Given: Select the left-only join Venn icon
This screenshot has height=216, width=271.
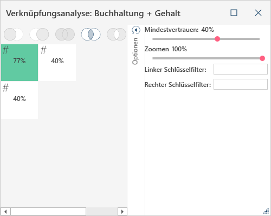Looking at the screenshot, I should (x=14, y=34).
